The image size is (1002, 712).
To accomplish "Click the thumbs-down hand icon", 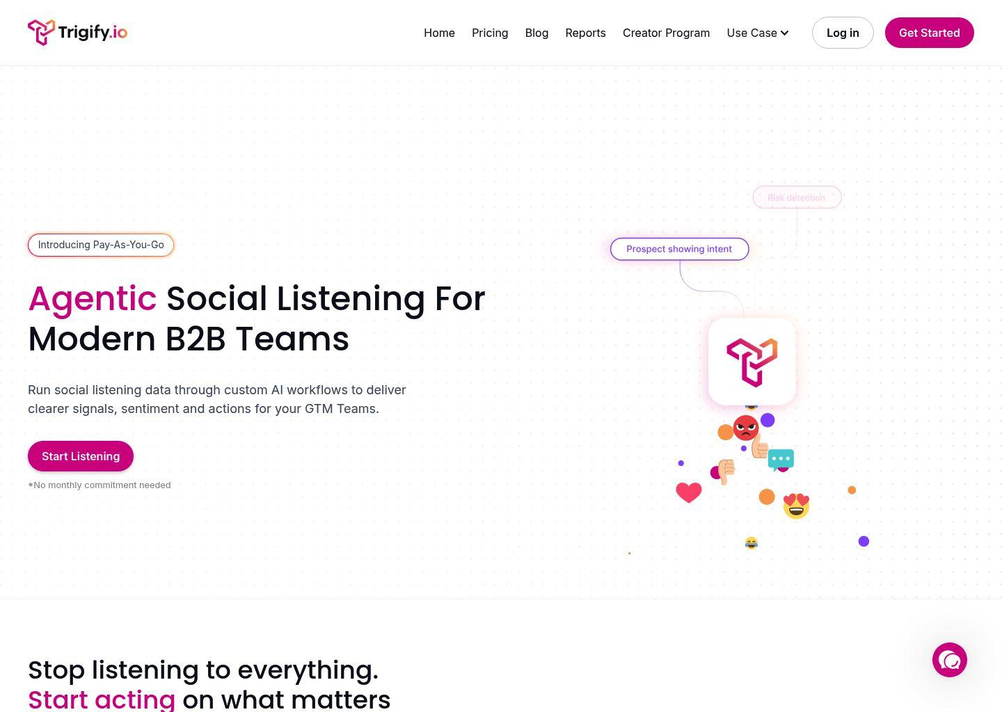I will coord(726,471).
